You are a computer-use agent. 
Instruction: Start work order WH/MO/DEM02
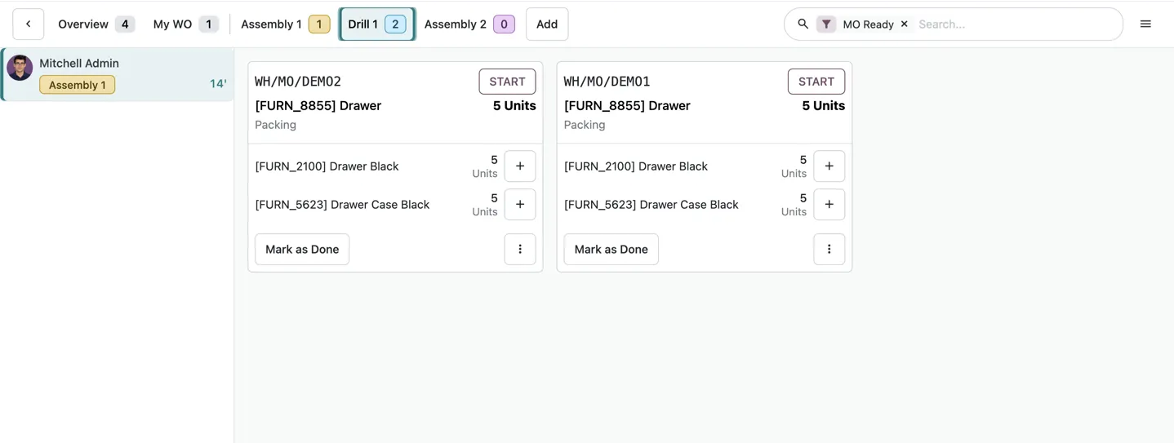click(x=507, y=82)
